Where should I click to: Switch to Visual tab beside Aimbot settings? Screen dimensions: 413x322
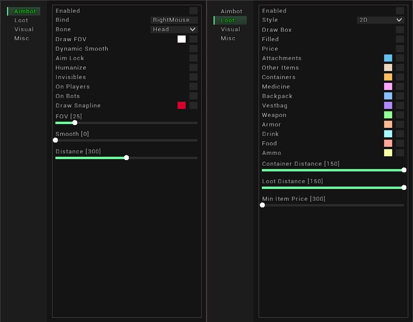point(24,29)
